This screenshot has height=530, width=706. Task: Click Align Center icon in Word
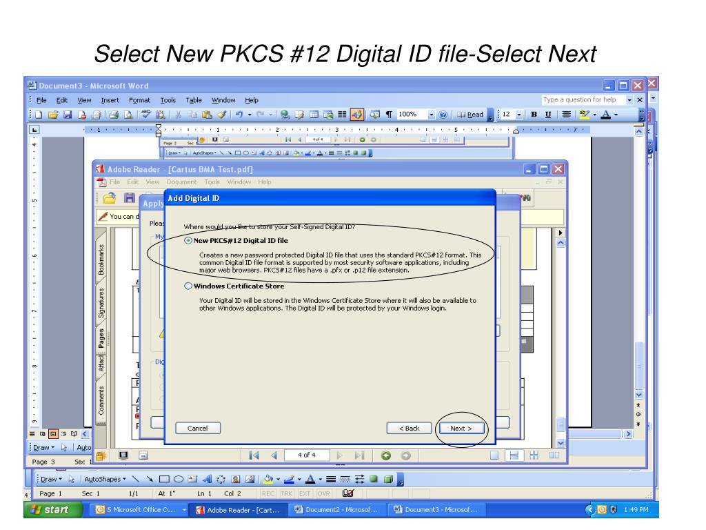coord(567,115)
